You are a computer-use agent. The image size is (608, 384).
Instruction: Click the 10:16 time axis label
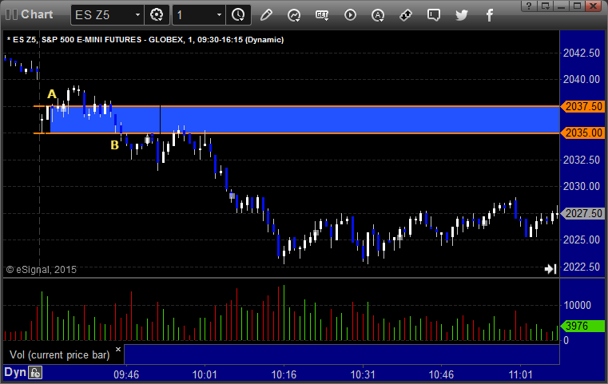(x=284, y=374)
